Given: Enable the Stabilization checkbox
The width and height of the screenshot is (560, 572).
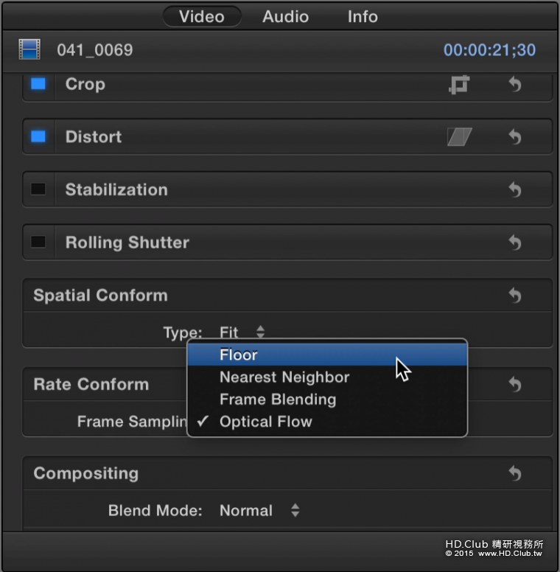Looking at the screenshot, I should pyautogui.click(x=38, y=189).
